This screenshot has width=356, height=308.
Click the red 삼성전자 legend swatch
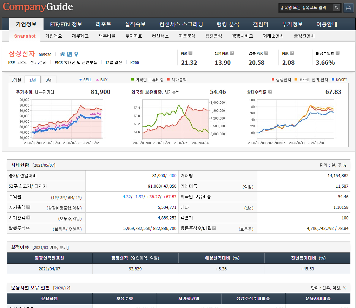coord(273,79)
